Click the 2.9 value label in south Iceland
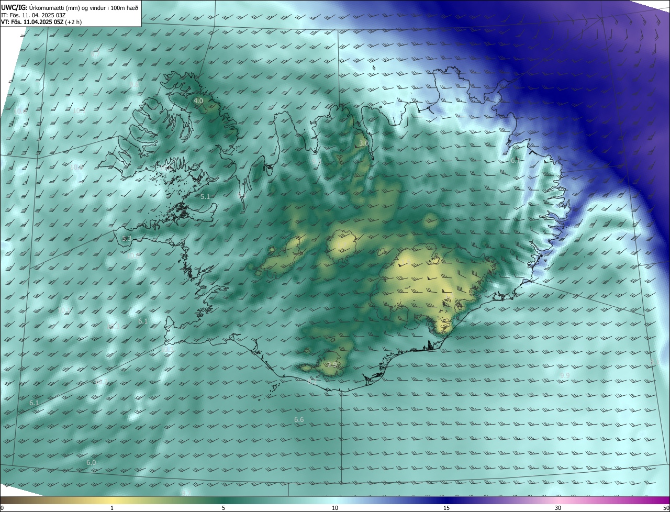This screenshot has height=512, width=670. 332,364
